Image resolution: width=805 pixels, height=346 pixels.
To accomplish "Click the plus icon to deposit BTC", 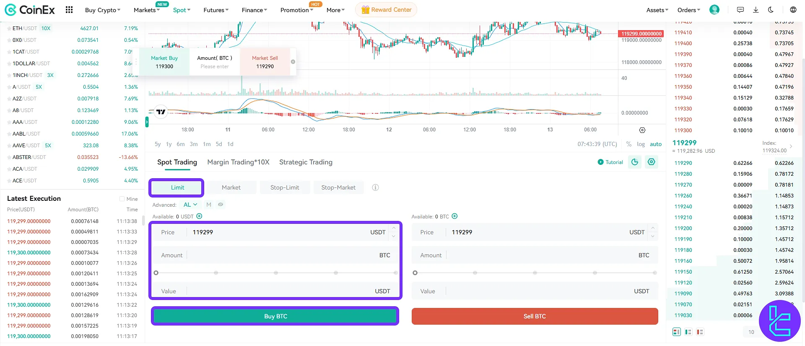I will 455,216.
